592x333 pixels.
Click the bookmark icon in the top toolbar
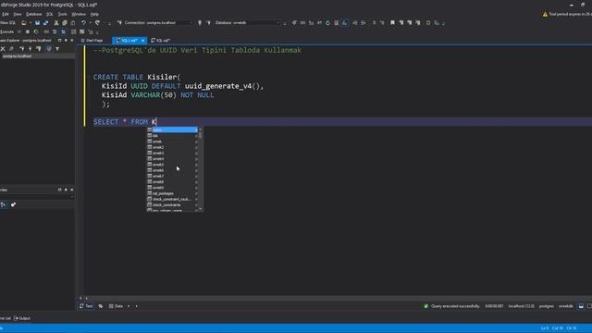pos(392,22)
